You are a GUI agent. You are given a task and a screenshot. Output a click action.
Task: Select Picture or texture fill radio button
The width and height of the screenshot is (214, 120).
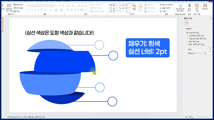[x=188, y=38]
